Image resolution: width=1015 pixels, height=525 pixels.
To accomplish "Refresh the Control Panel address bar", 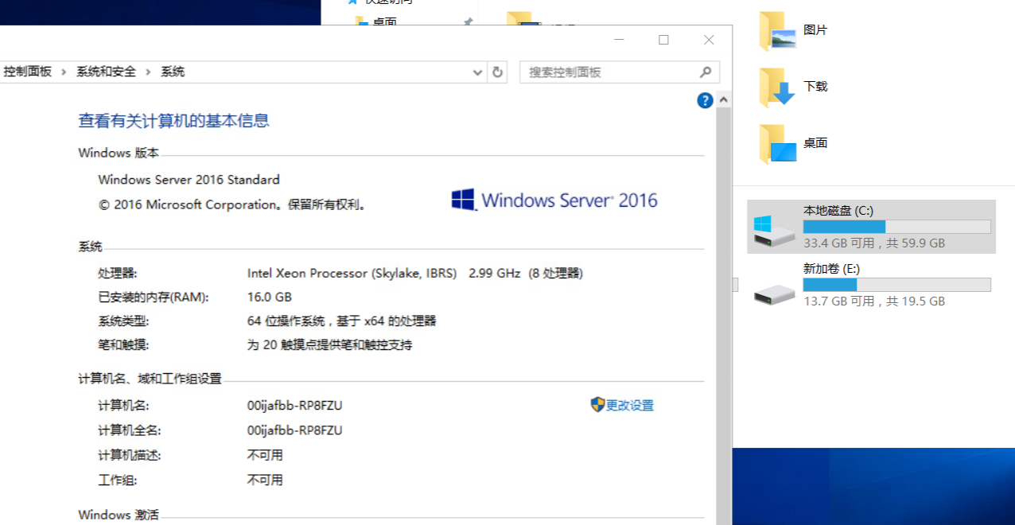I will (x=498, y=72).
